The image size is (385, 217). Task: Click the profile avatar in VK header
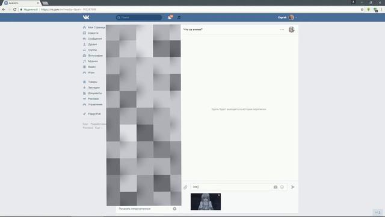[x=291, y=17]
